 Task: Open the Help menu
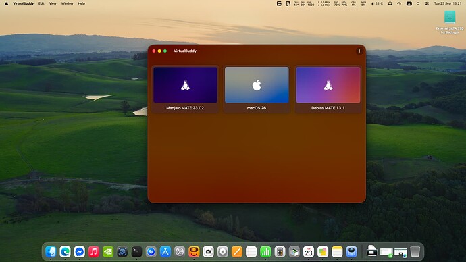click(x=82, y=3)
